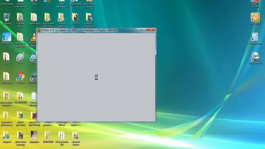The width and height of the screenshot is (265, 149).
Task: Select the VKMusic shortcut icon
Action: (x=7, y=37)
